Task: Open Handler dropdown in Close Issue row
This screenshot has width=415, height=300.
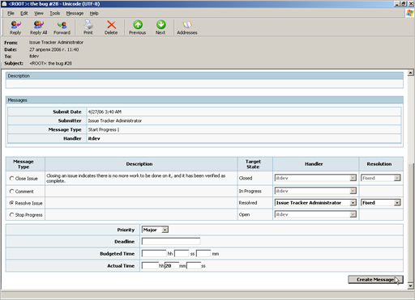Action: pyautogui.click(x=315, y=178)
